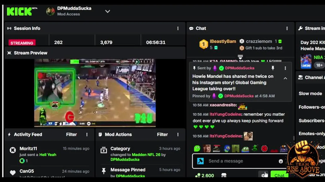This screenshot has width=325, height=182.
Task: Collapse the pinned message with the up chevron
Action: click(285, 78)
